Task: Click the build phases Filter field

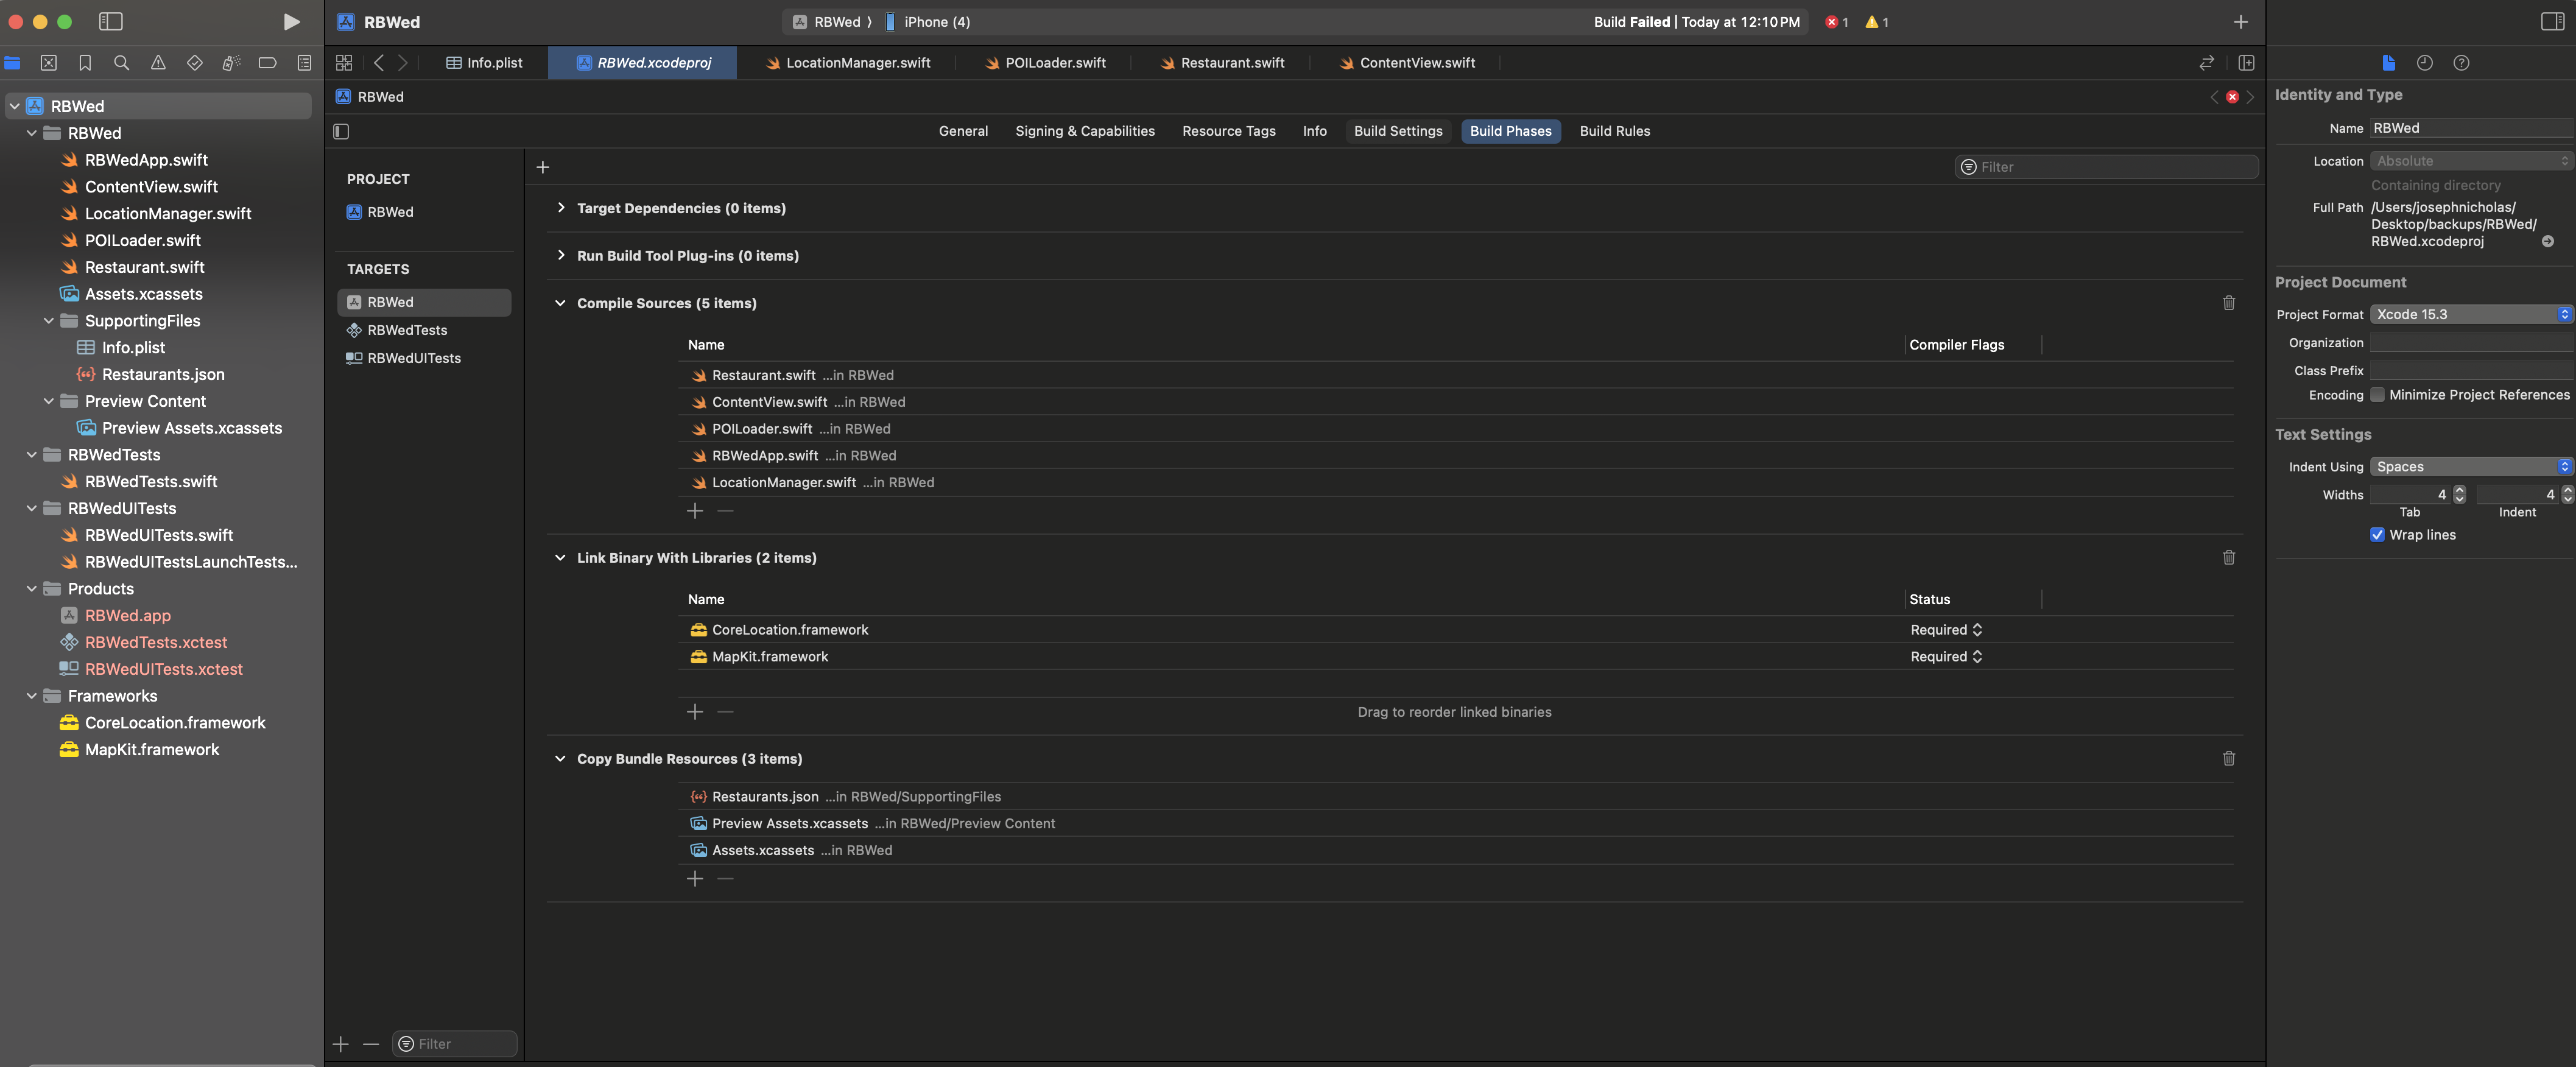Action: coord(2106,167)
